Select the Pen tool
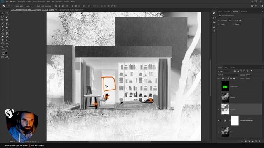 click(7, 37)
